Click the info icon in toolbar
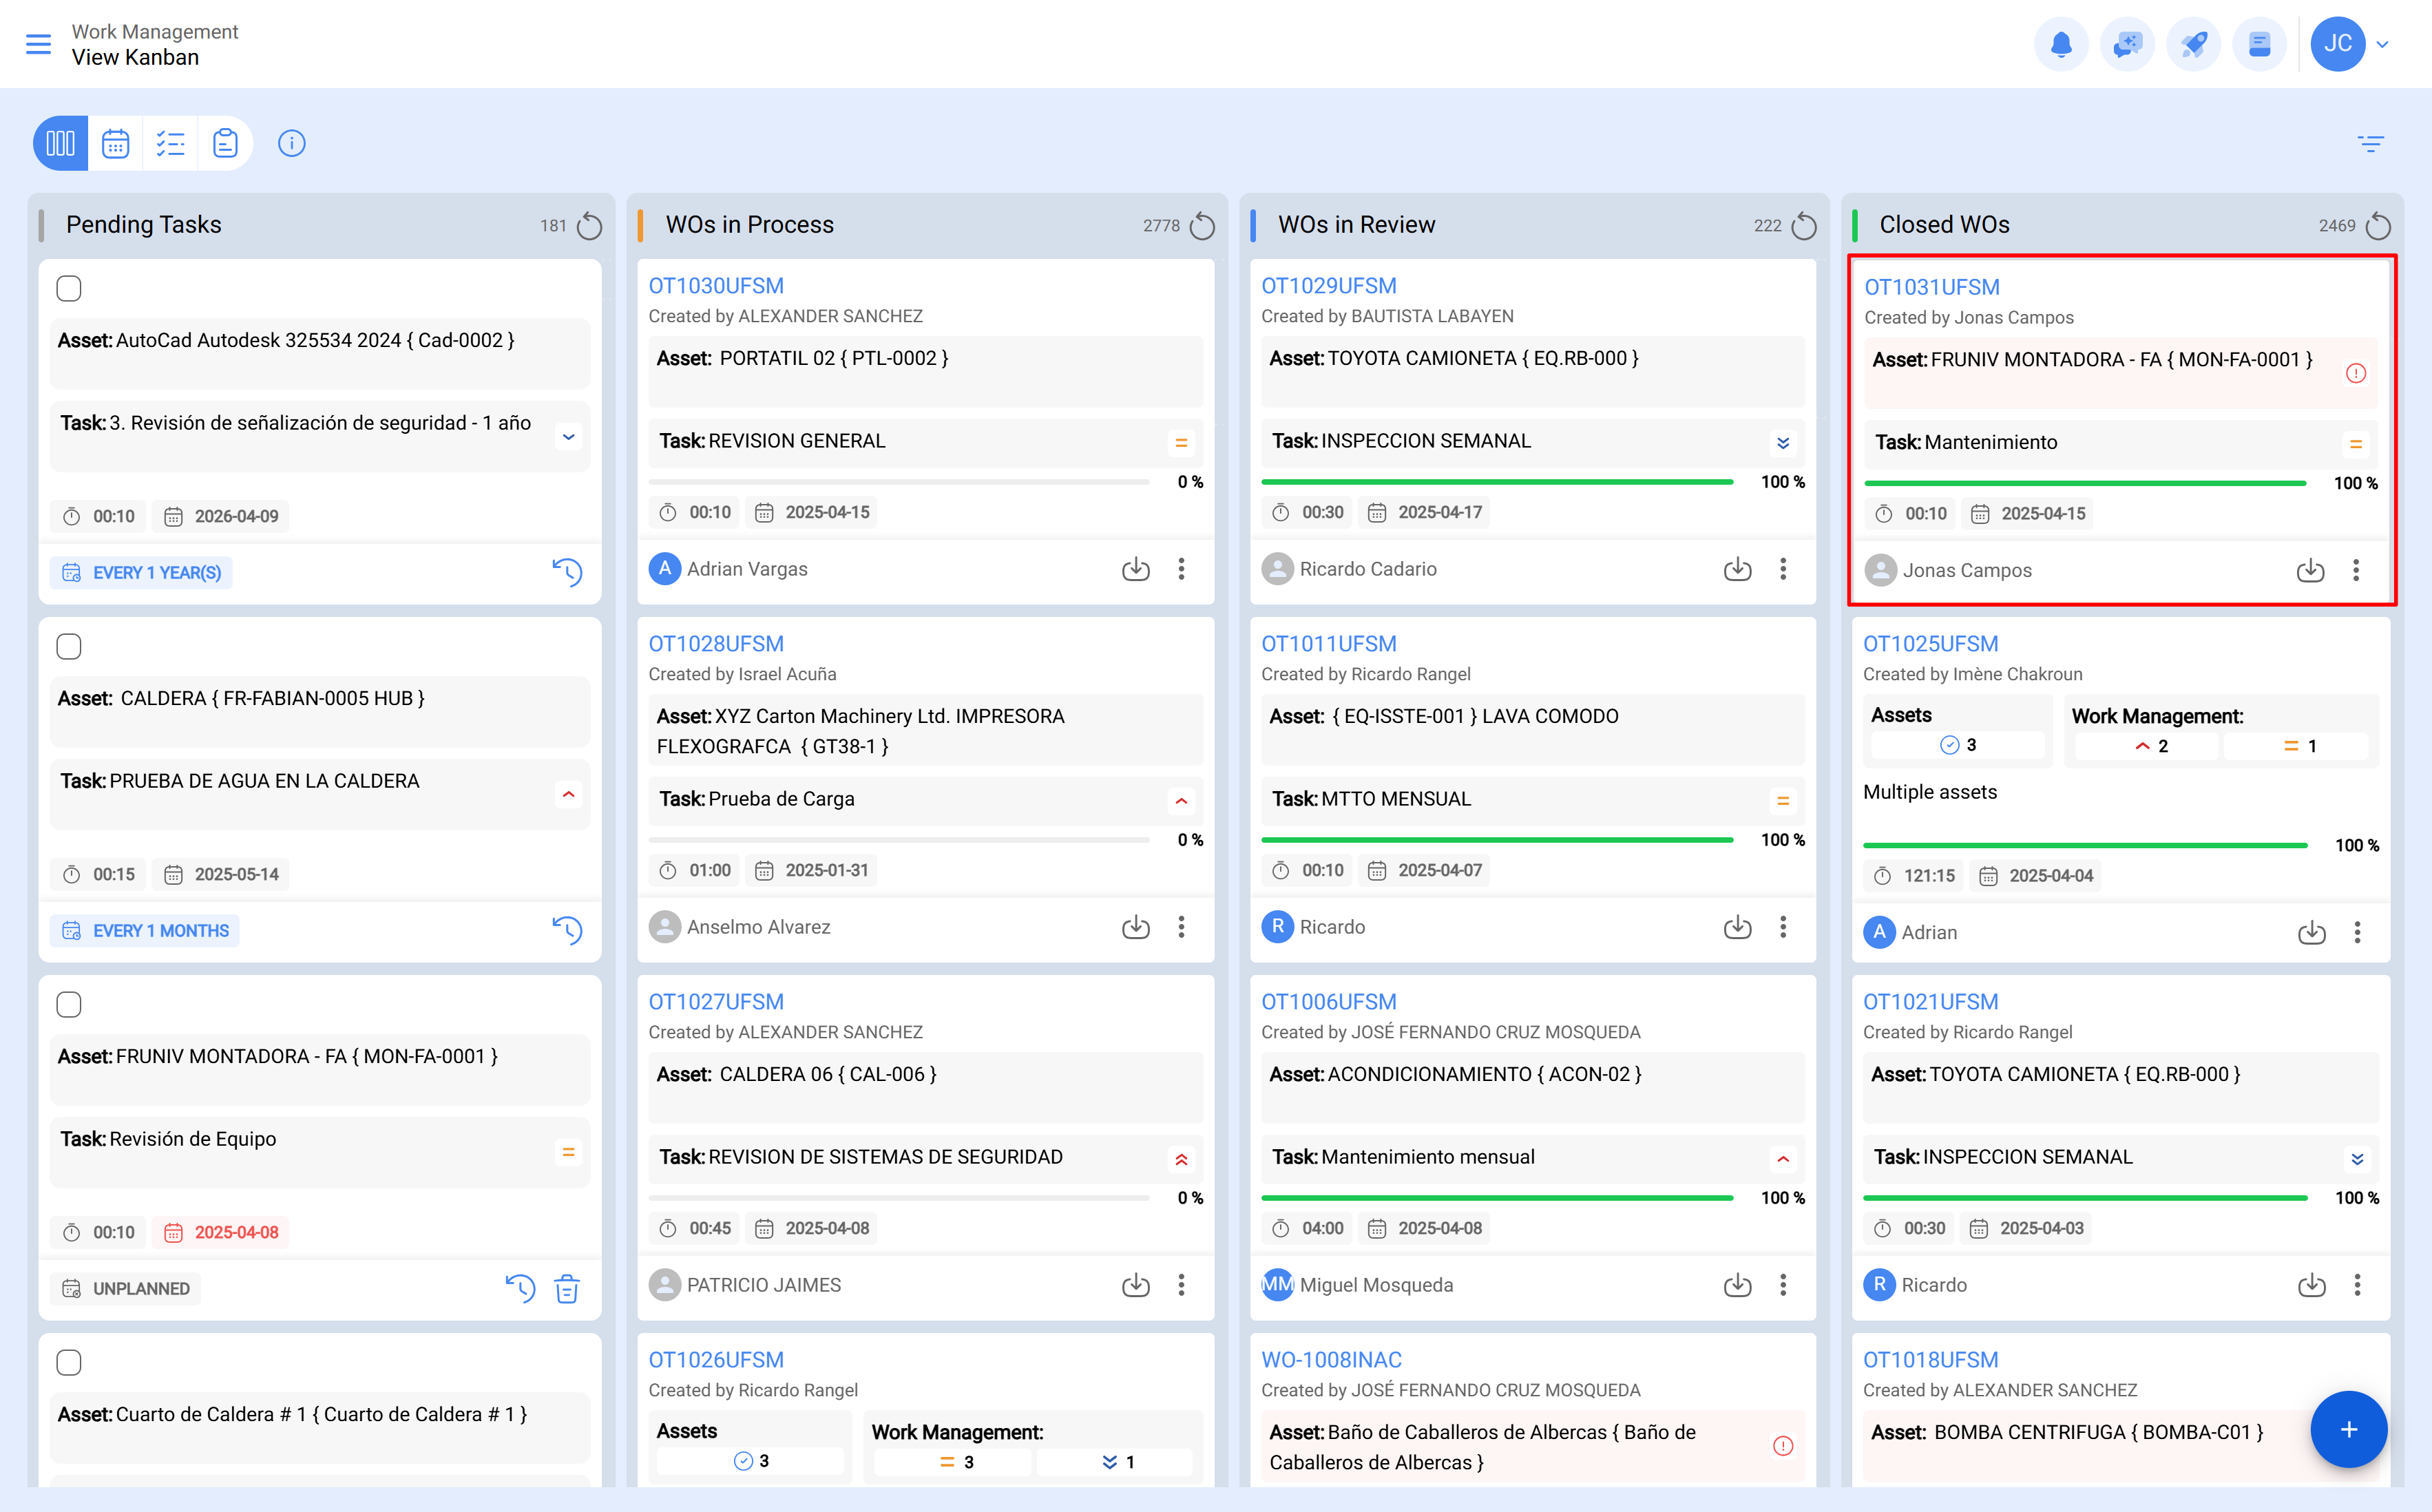The height and width of the screenshot is (1512, 2432). [x=291, y=143]
